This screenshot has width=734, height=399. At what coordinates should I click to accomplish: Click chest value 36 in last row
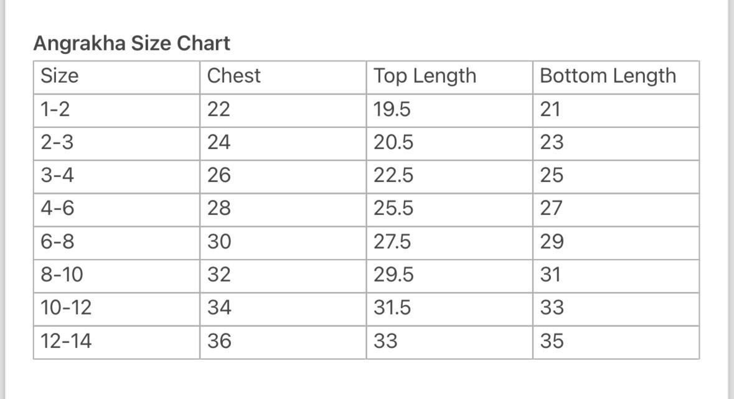[219, 341]
